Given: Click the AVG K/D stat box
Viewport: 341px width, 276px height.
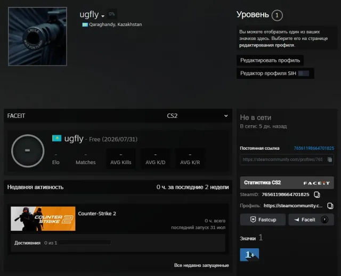Looking at the screenshot, I should pos(155,159).
